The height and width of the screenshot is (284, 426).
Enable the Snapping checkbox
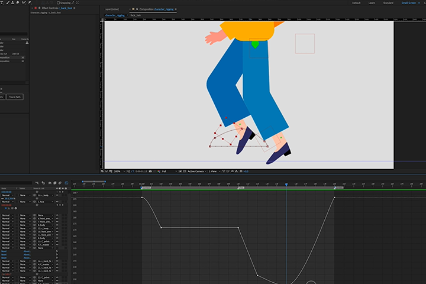[x=58, y=3]
